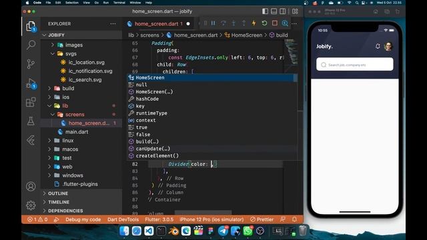Stop the debug session
Screen dimensions: 427x240
click(274, 23)
